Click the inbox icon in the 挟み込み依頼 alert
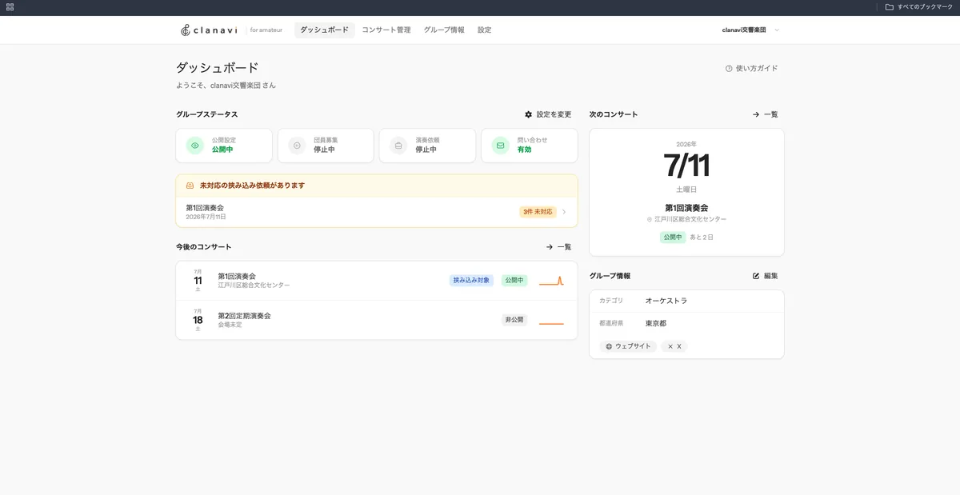 tap(190, 186)
